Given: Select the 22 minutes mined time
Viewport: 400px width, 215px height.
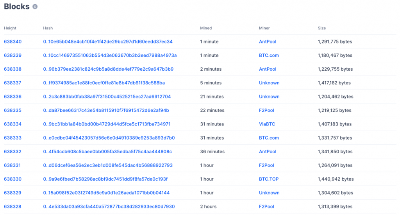Looking at the screenshot, I should coord(212,111).
